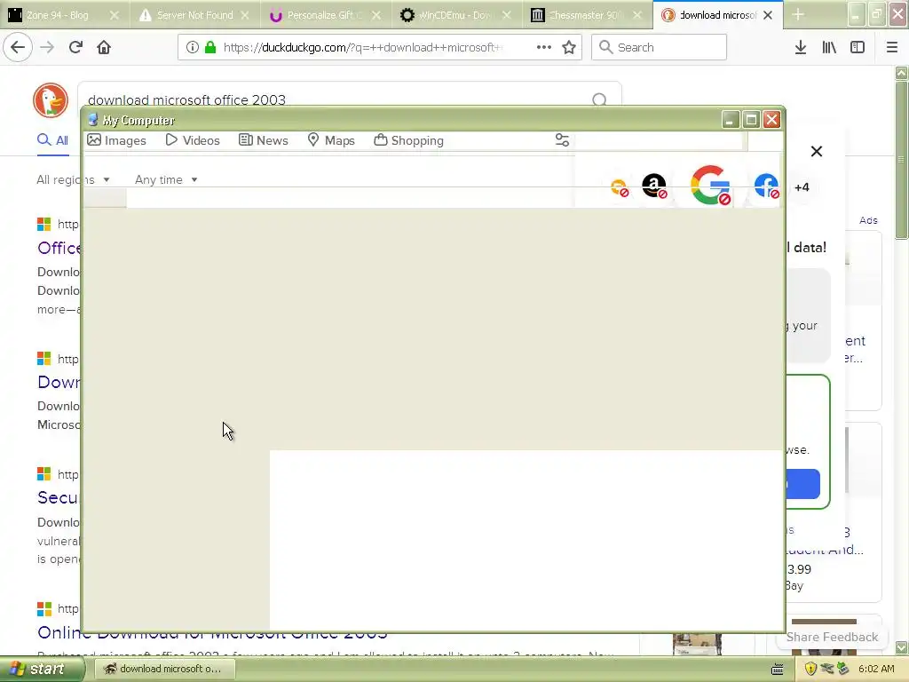Toggle the sidebar view icon
Image resolution: width=909 pixels, height=682 pixels.
tap(858, 47)
